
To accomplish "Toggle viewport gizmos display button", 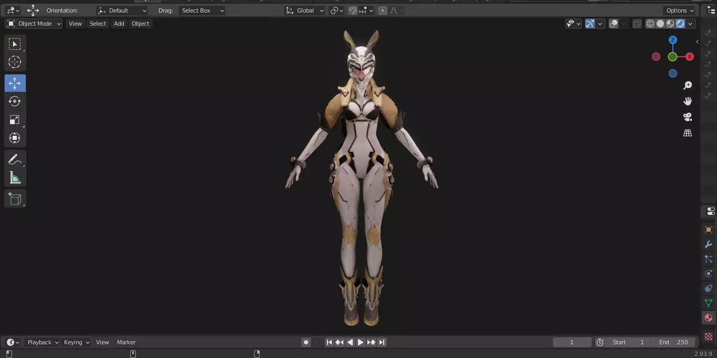I will click(590, 24).
